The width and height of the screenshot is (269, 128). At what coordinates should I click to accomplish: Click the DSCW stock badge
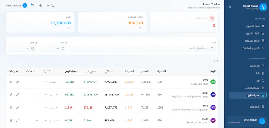[213, 121]
